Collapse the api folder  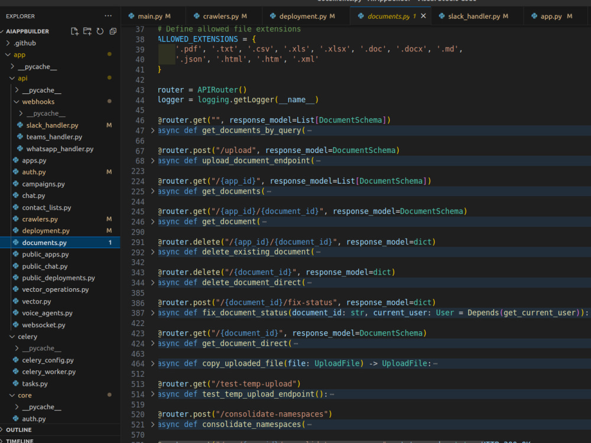tap(12, 78)
